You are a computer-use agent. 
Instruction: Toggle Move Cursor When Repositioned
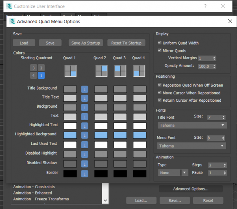(160, 93)
